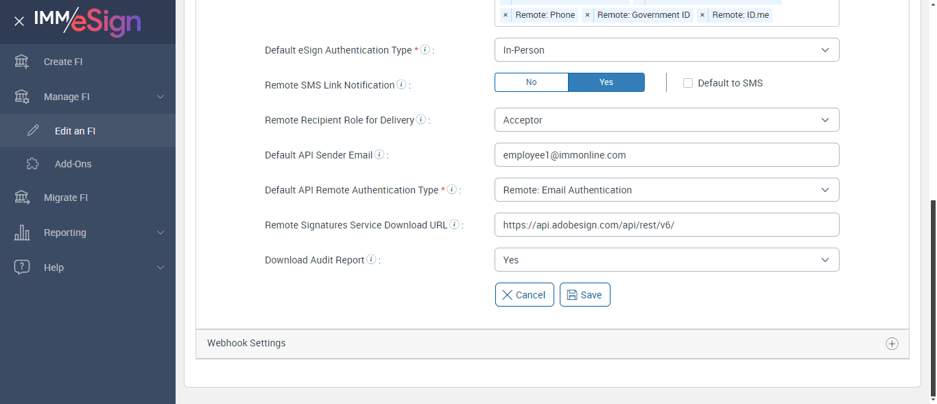Click info icon next to Download Audit Report
Screen dimensions: 937x404
click(371, 259)
